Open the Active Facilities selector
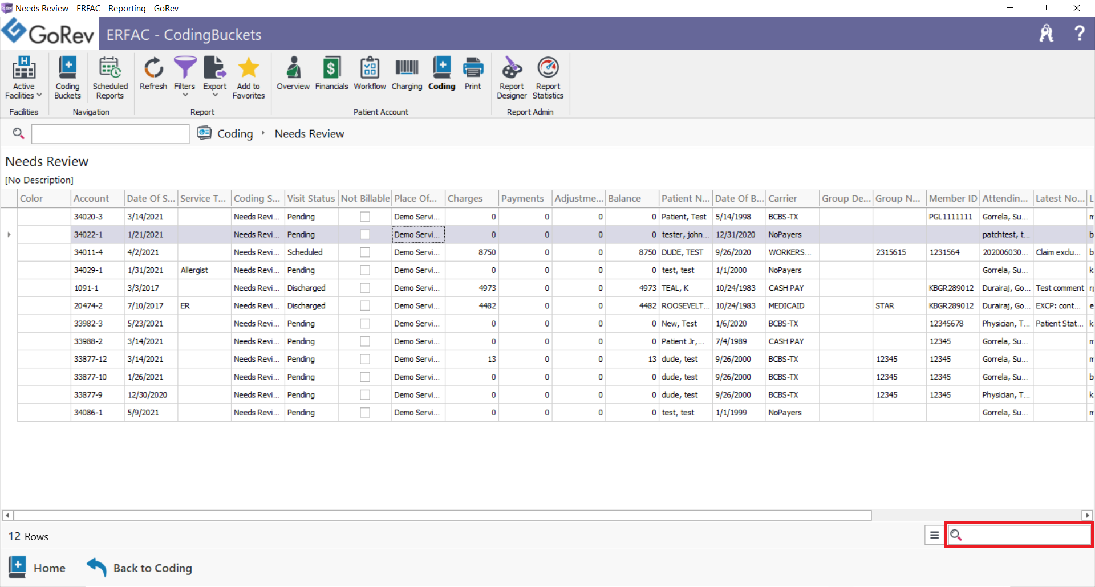The width and height of the screenshot is (1095, 587). click(24, 78)
